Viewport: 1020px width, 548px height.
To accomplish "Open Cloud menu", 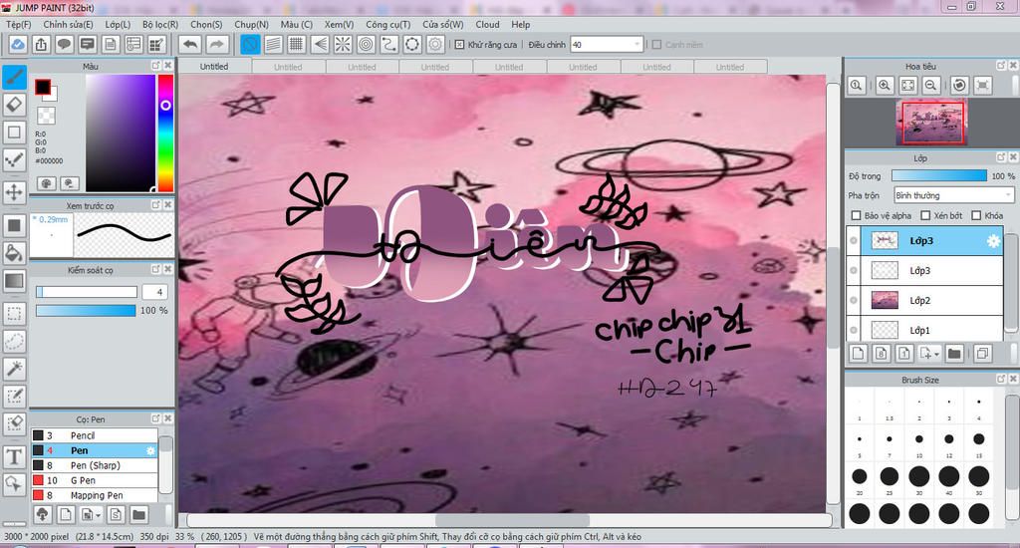I will point(487,24).
